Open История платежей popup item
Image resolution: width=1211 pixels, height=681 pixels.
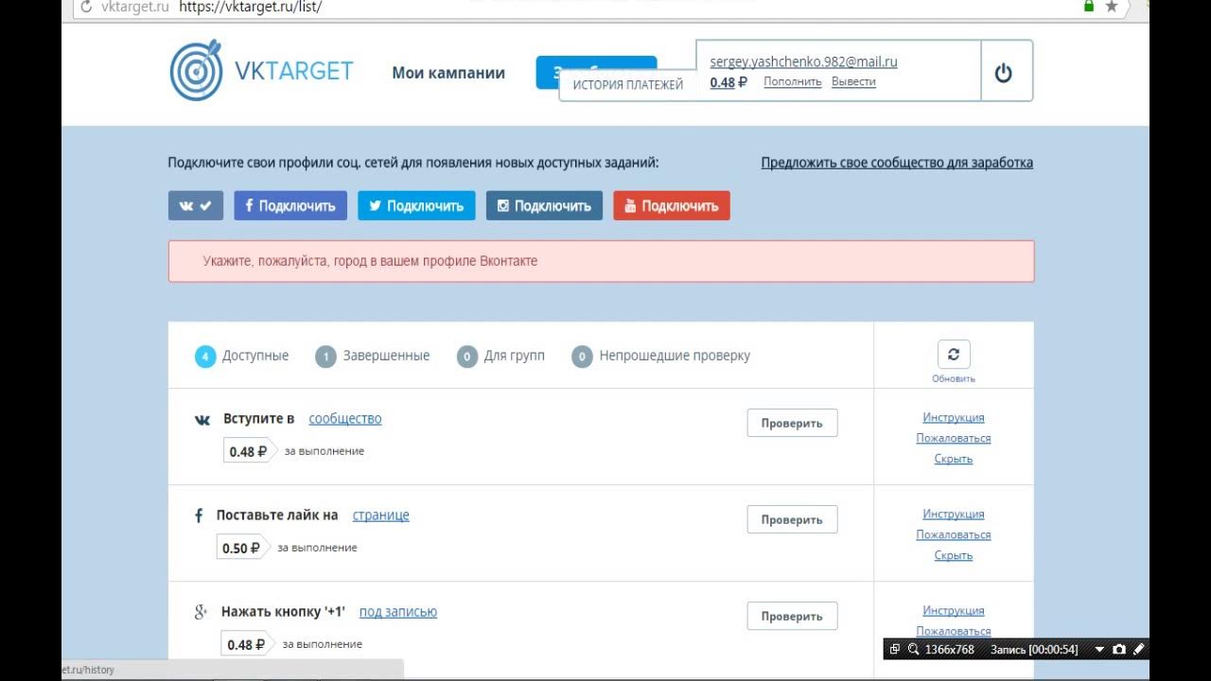[x=628, y=85]
